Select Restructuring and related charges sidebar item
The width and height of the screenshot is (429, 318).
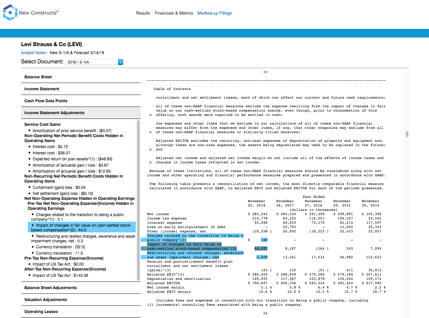click(83, 239)
